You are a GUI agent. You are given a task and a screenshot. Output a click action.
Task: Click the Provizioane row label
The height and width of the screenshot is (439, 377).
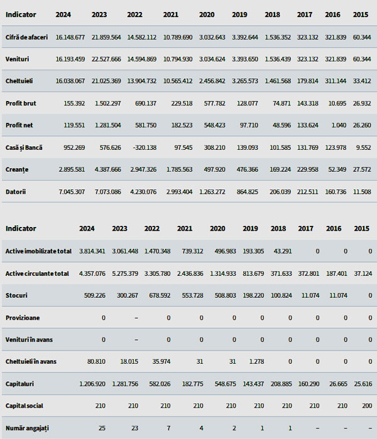pyautogui.click(x=23, y=318)
